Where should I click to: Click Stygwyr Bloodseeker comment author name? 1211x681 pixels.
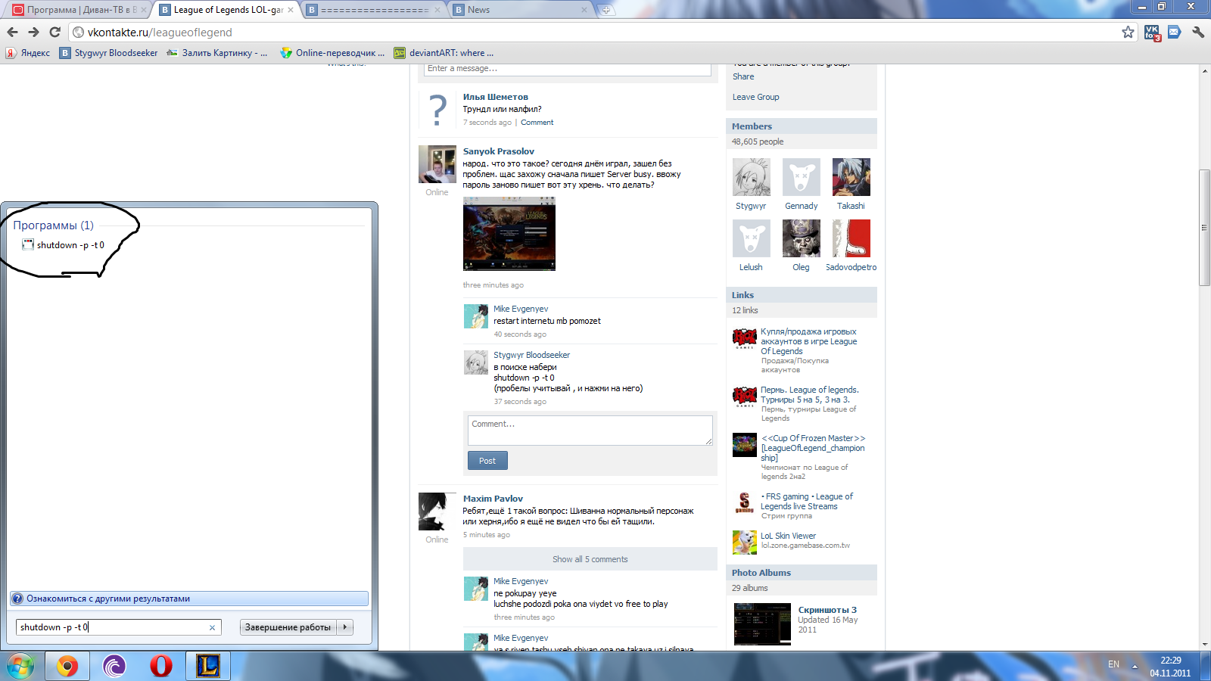click(x=531, y=355)
